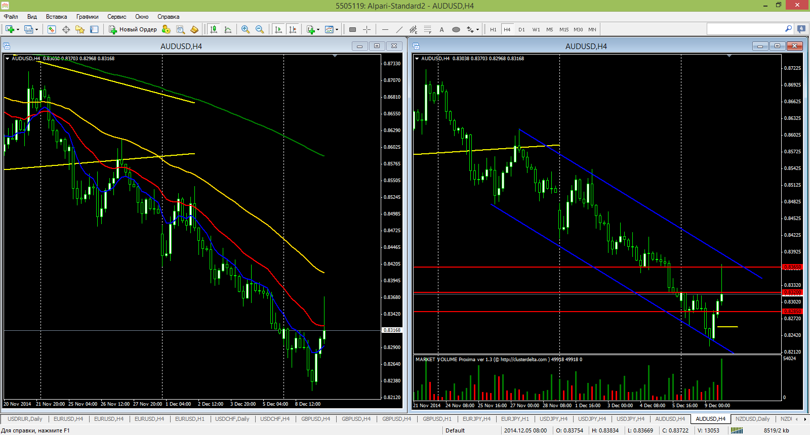Open the GBPUSD,H1 chart tab
Viewport: 810px width, 435px height.
pyautogui.click(x=437, y=419)
